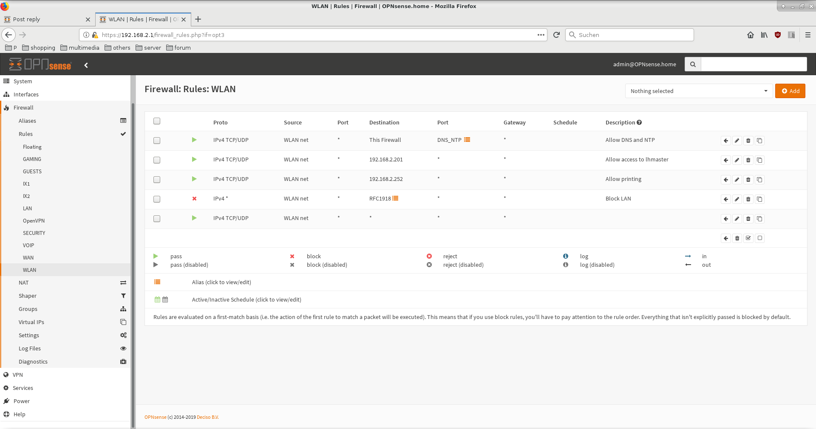Expand the NAT submenu
816x429 pixels.
[24, 282]
